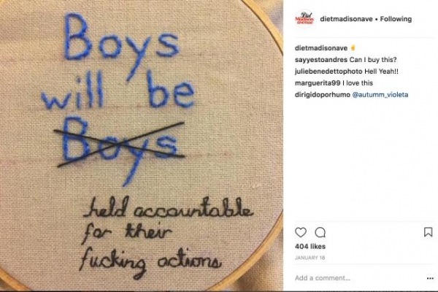Visit sayyestoandres commenter profile
Viewport: 438px width, 292px height.
pos(321,60)
